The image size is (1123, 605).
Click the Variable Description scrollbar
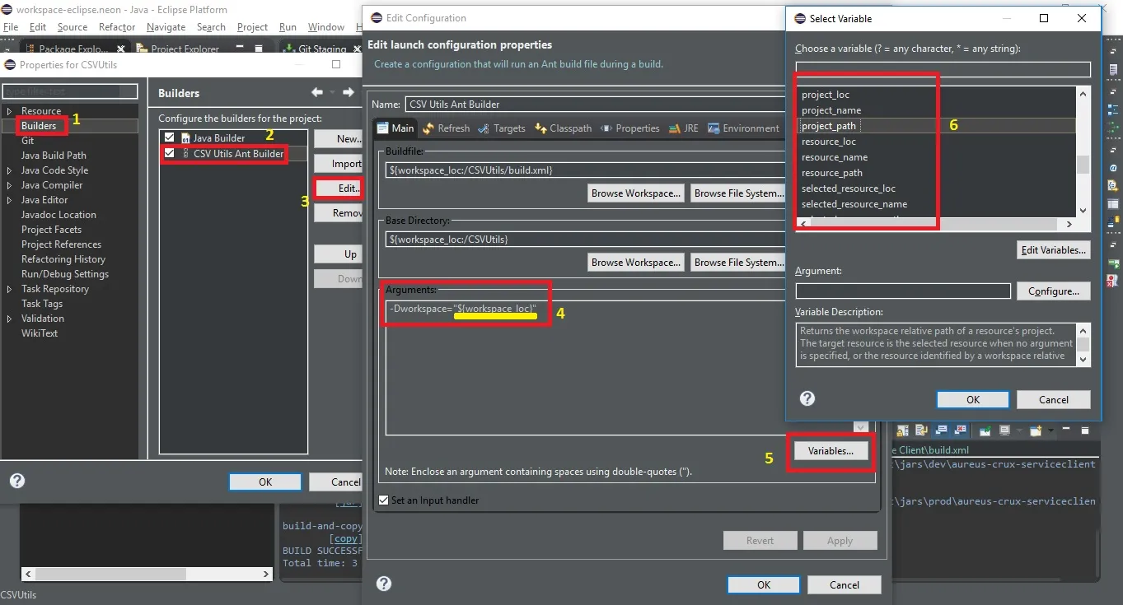[1083, 344]
